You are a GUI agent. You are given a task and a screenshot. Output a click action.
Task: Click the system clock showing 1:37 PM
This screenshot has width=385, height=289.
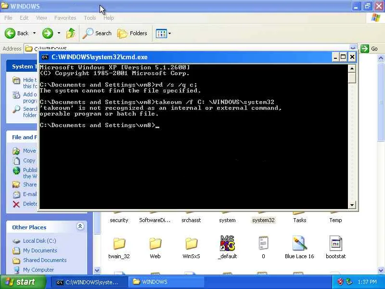click(x=367, y=282)
